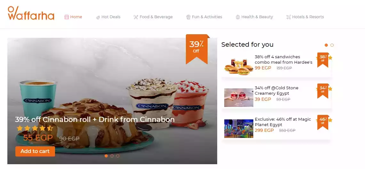Select the first banner carousel dot
This screenshot has height=169, width=365.
106,156
